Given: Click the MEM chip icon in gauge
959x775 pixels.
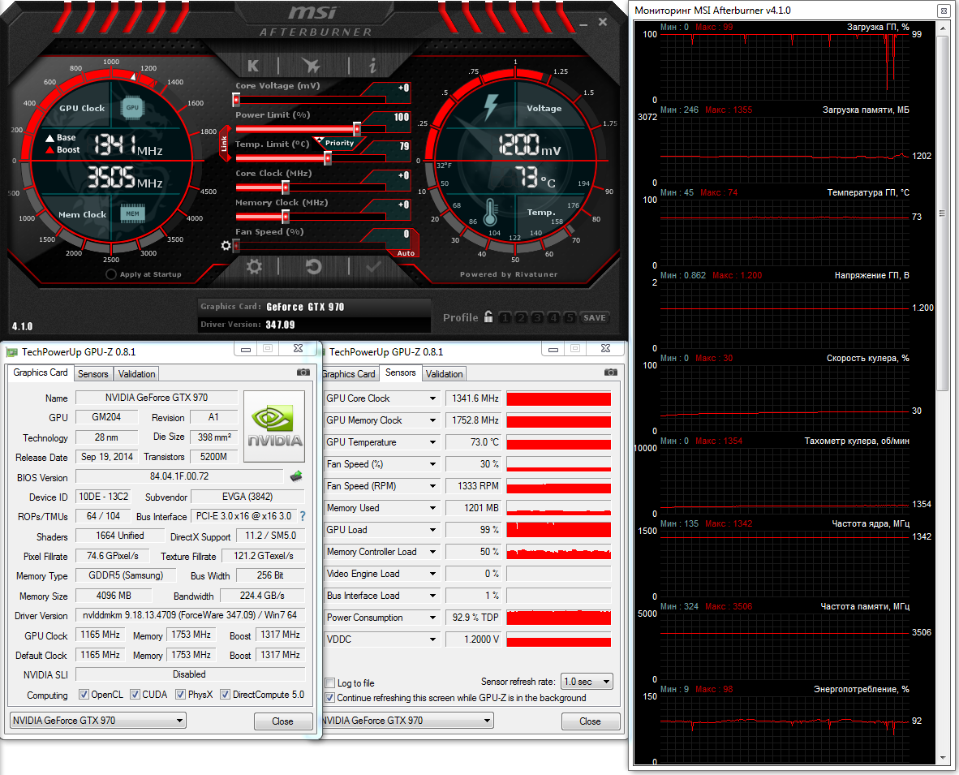Looking at the screenshot, I should point(133,213).
